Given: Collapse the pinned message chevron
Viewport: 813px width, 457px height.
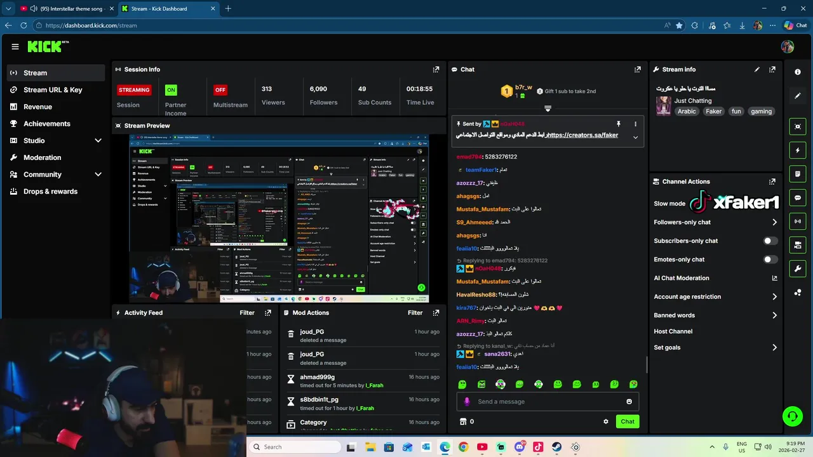Looking at the screenshot, I should click(635, 136).
